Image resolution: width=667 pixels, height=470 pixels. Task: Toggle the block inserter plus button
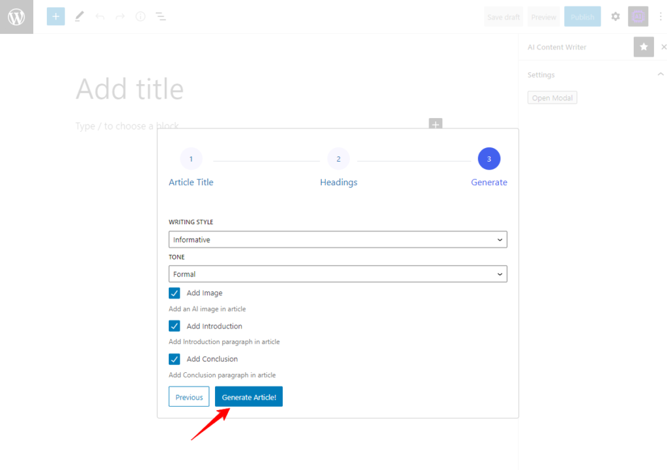[56, 17]
